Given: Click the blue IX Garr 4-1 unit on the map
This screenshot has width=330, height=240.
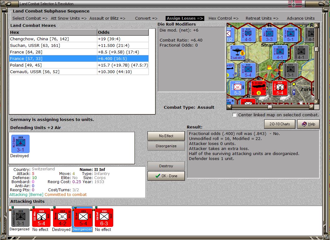Looking at the screenshot, I should (280, 52).
